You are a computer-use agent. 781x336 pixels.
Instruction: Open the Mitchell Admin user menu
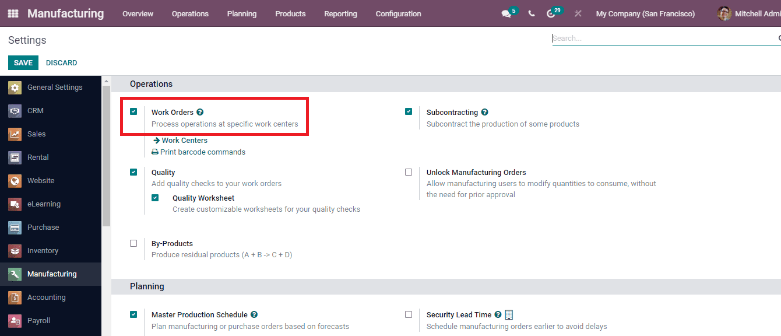pyautogui.click(x=752, y=13)
